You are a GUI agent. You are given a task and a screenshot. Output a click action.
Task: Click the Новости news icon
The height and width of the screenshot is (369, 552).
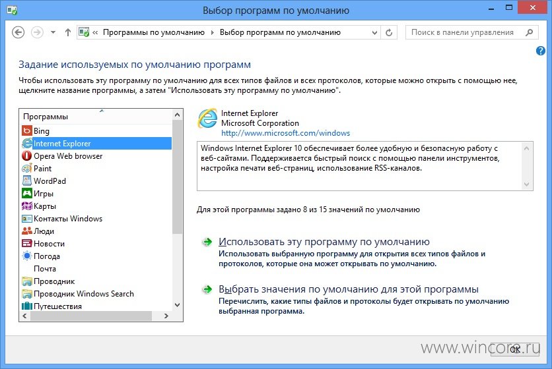(27, 244)
